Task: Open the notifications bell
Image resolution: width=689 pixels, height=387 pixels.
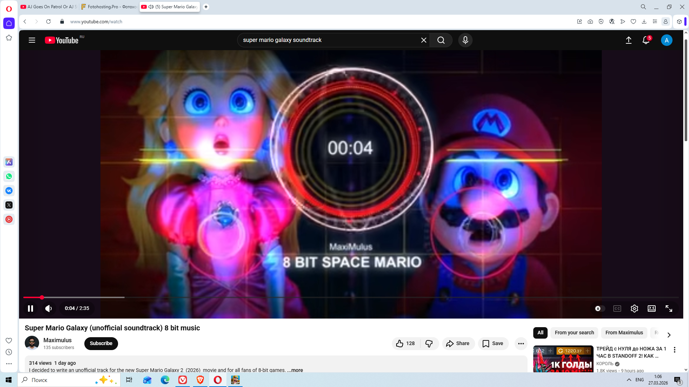Action: point(646,40)
